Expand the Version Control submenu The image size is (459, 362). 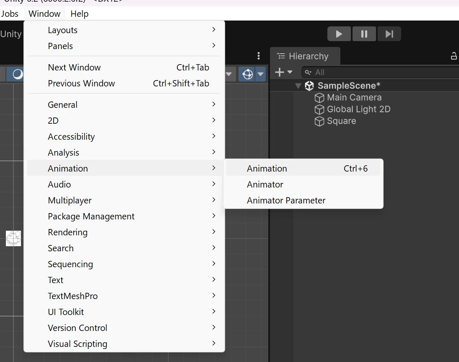tap(124, 328)
